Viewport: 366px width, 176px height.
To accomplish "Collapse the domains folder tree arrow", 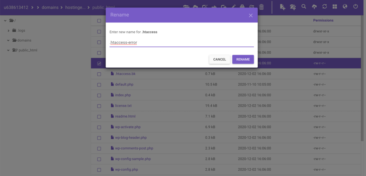I will tap(9, 40).
